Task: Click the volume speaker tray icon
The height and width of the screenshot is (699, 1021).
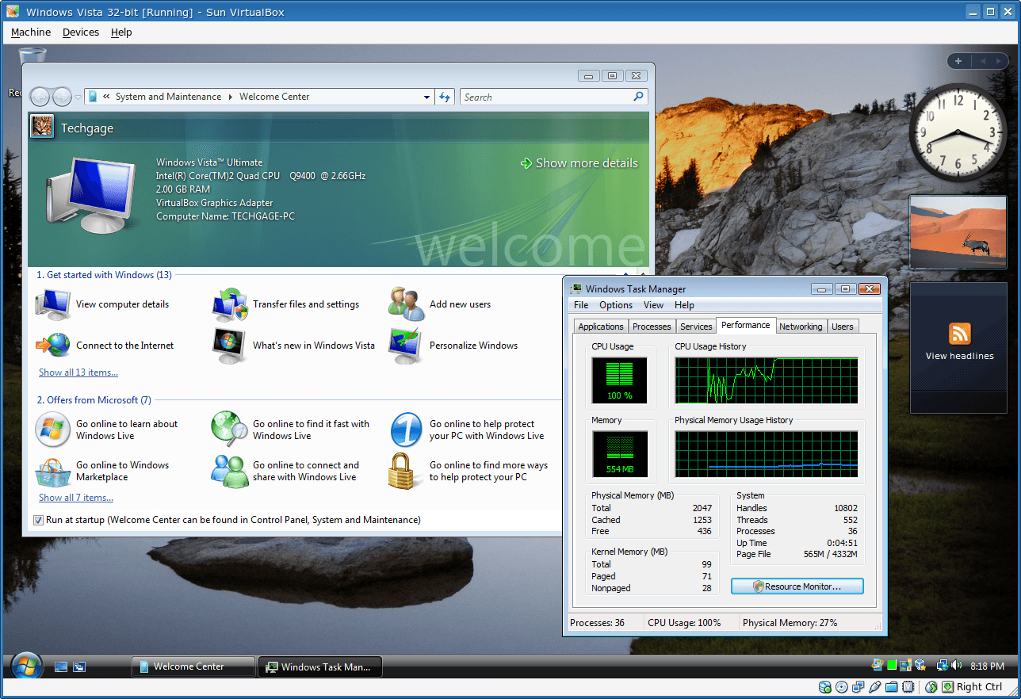Action: coord(957,666)
